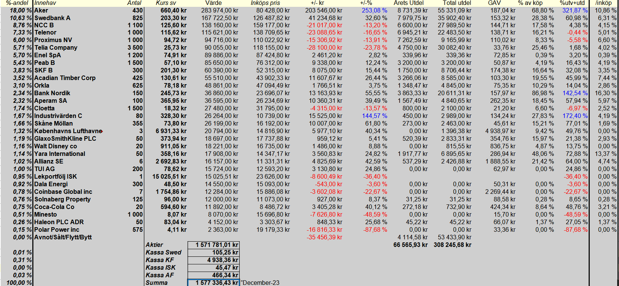This screenshot has height=286, width=619.
Task: Select the Enel SpA cell
Action: point(47,55)
